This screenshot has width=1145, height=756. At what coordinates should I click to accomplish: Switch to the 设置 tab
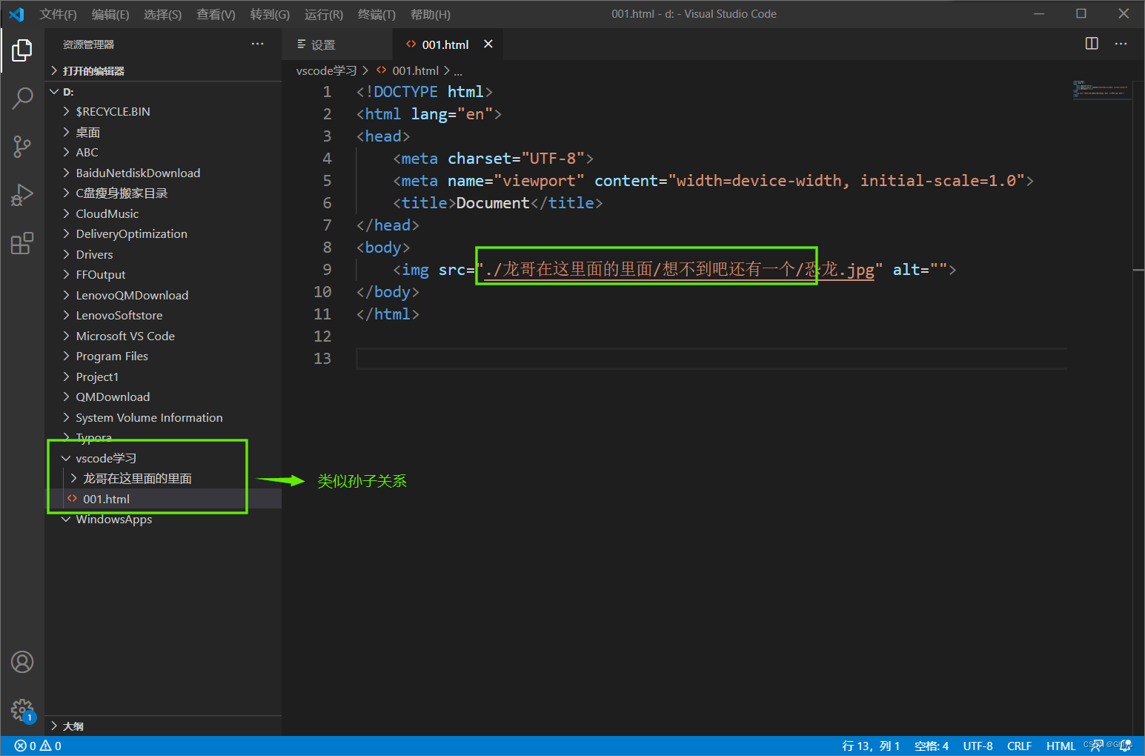(337, 44)
